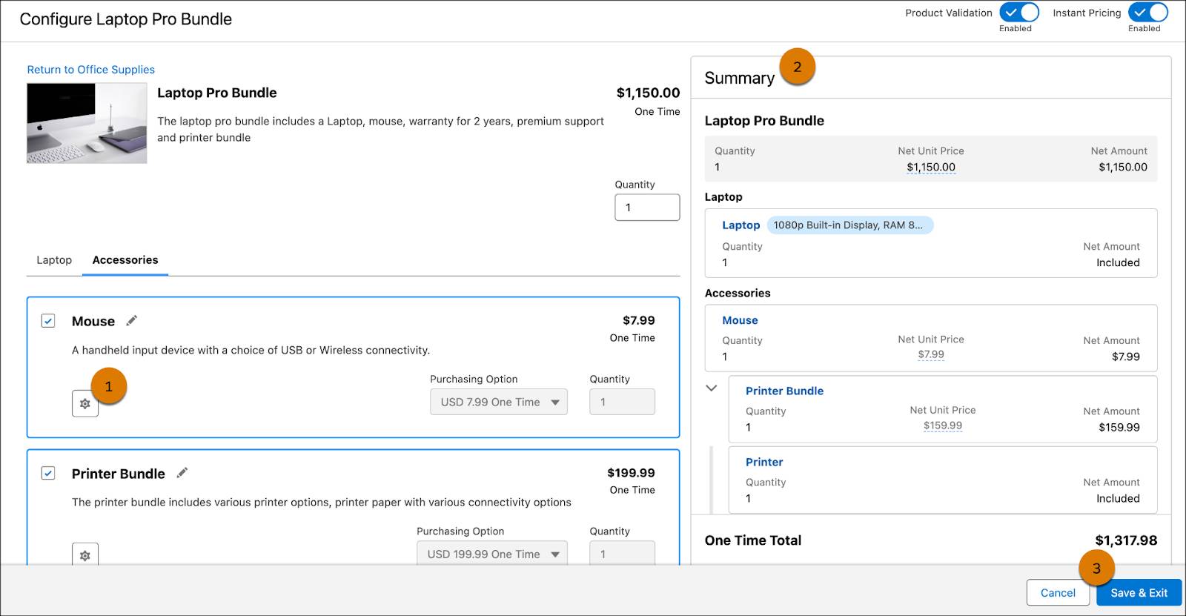Screen dimensions: 1186x616
Task: Select the Accessories tab
Action: click(x=125, y=260)
